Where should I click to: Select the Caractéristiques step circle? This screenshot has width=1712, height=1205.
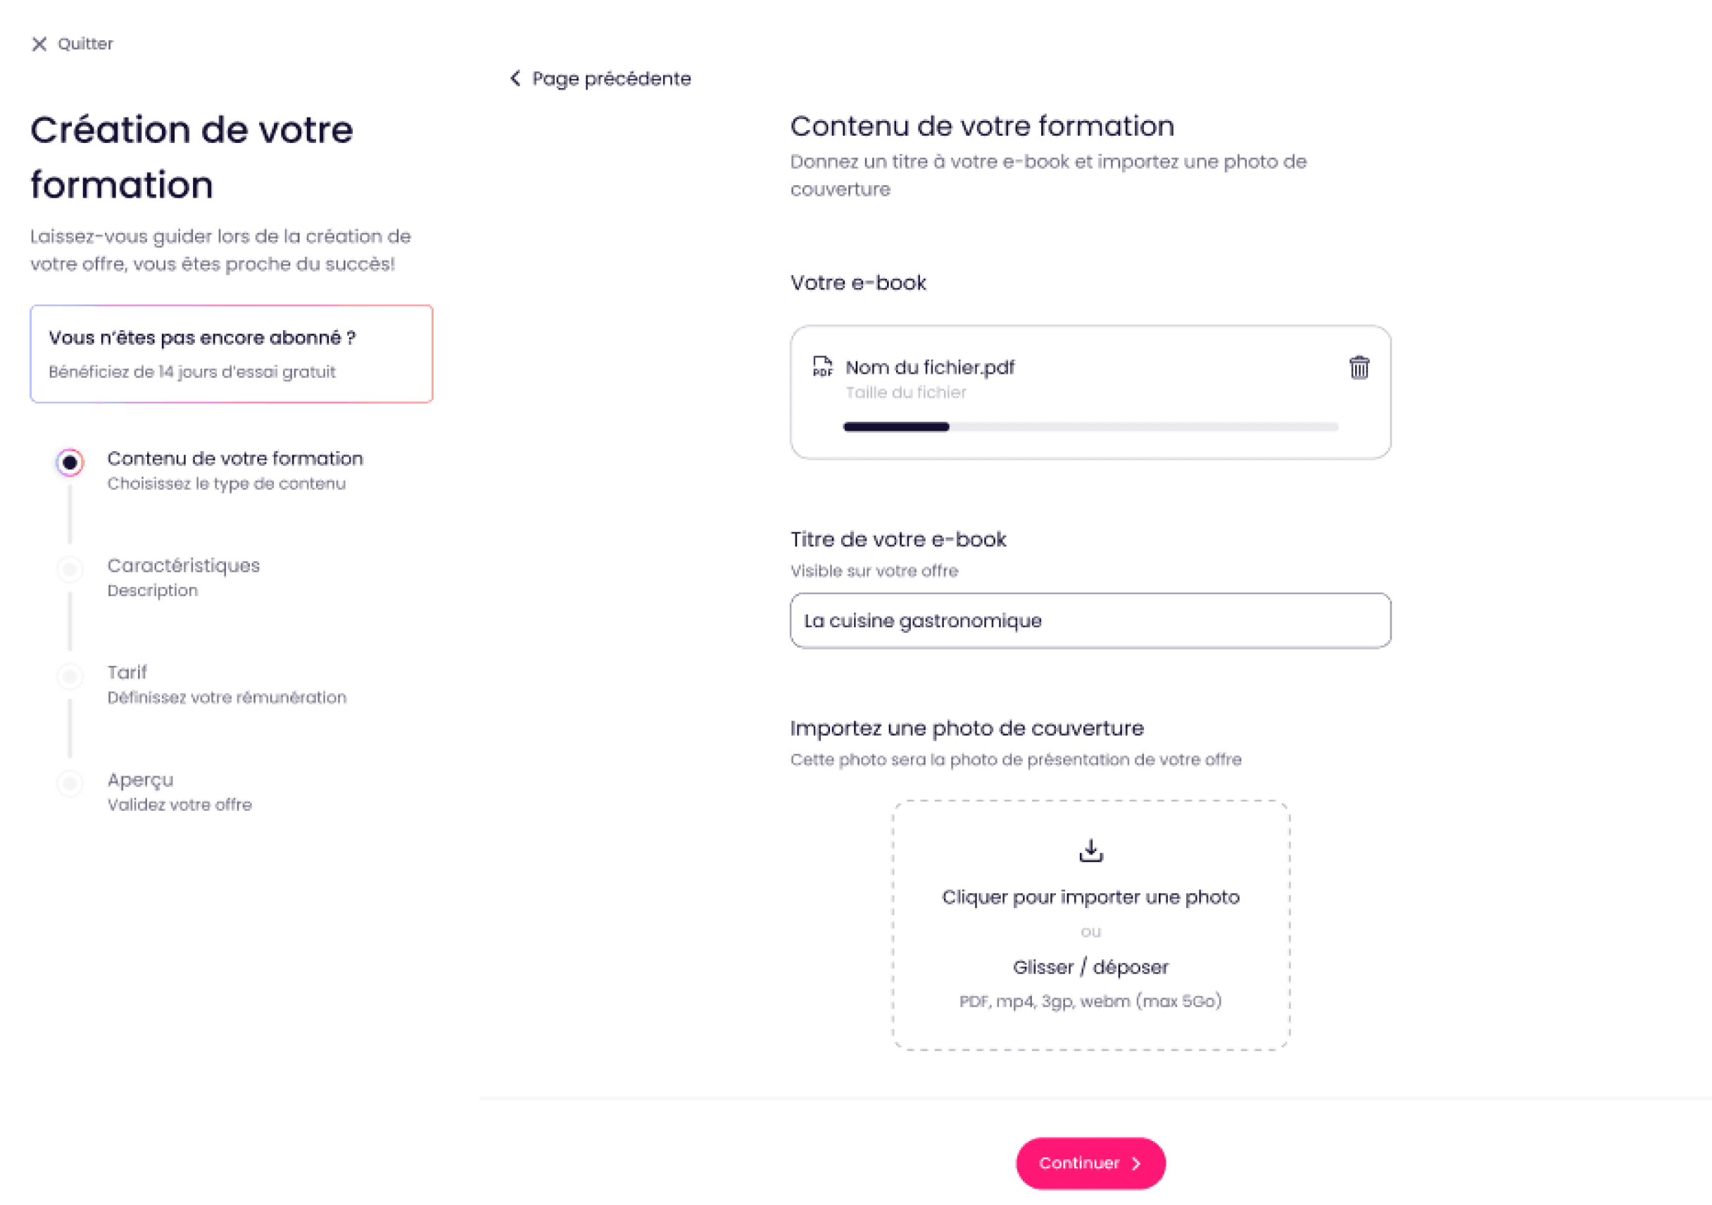click(70, 570)
